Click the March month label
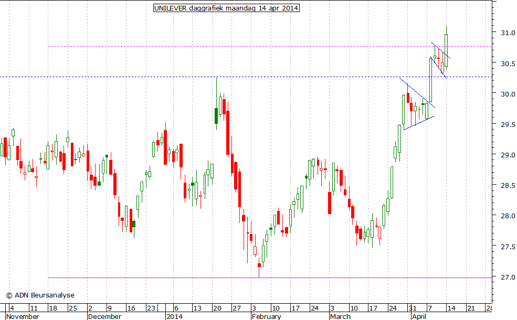Viewport: 517px width, 320px height. click(340, 316)
